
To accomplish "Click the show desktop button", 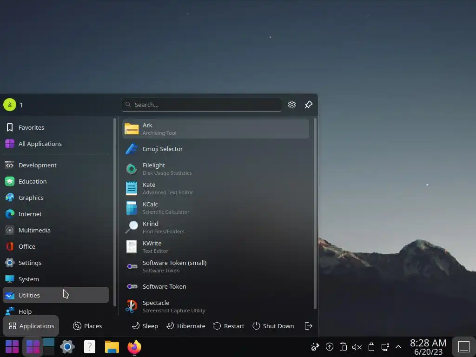I will pos(464,347).
